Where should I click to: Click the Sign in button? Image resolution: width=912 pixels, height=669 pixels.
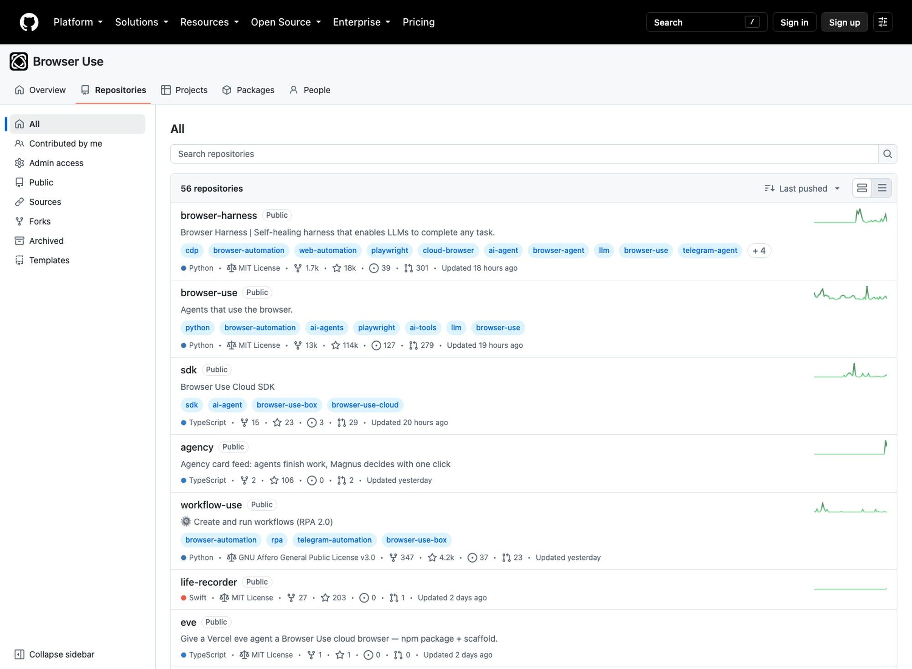click(794, 22)
